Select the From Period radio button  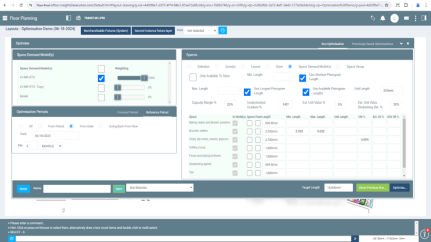tap(40, 126)
